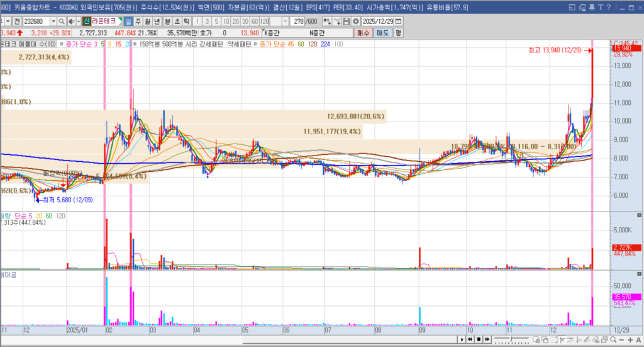This screenshot has height=347, width=644.
Task: Click the 매도 (sell) button
Action: (383, 33)
